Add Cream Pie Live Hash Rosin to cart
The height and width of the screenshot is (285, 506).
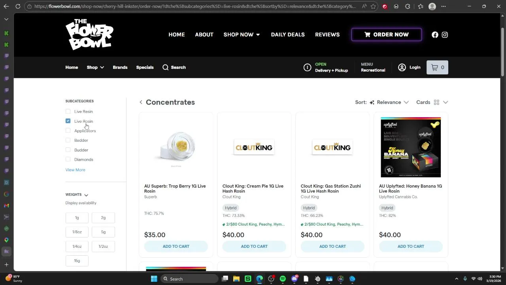pos(254,246)
